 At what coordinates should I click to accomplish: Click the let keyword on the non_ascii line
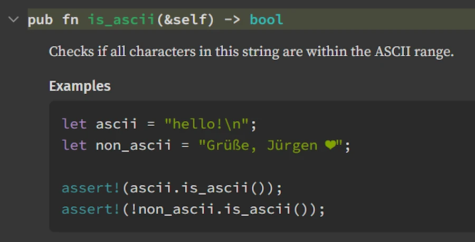coord(74,146)
